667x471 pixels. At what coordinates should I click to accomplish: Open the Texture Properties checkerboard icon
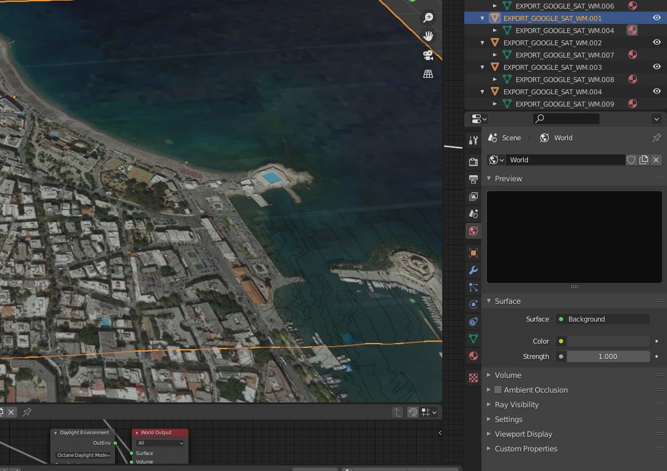pos(473,378)
